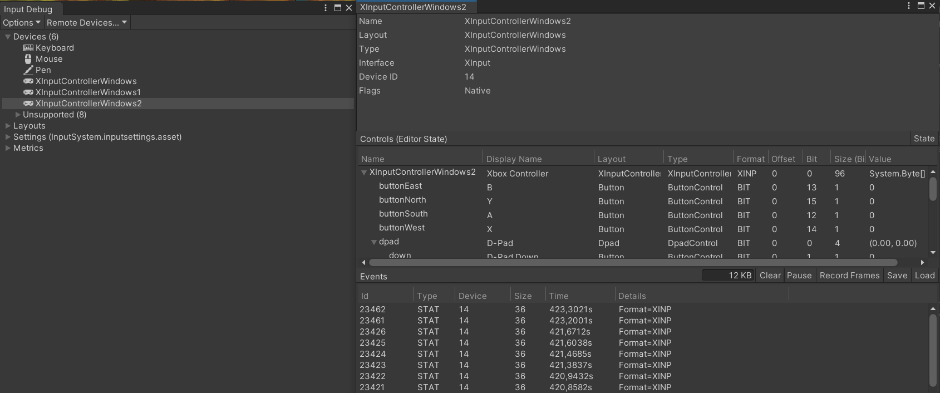Pause event recording

(x=799, y=276)
